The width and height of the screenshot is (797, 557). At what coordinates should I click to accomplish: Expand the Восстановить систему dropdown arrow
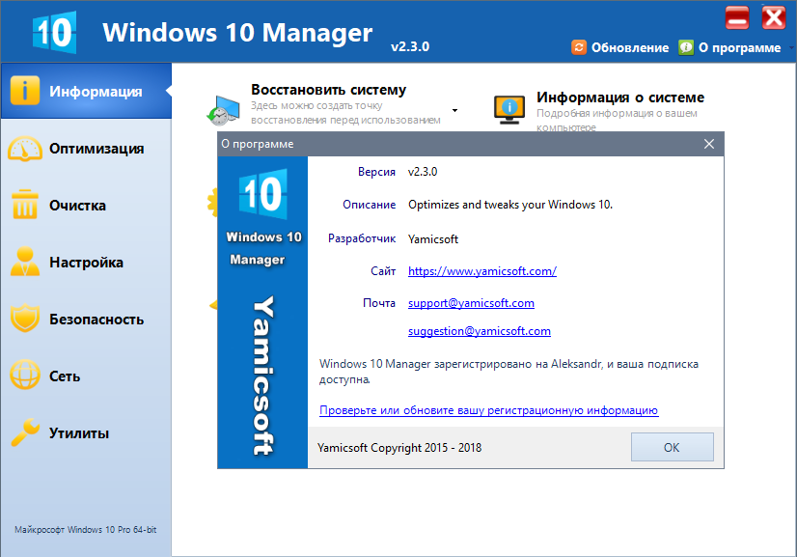(x=454, y=110)
